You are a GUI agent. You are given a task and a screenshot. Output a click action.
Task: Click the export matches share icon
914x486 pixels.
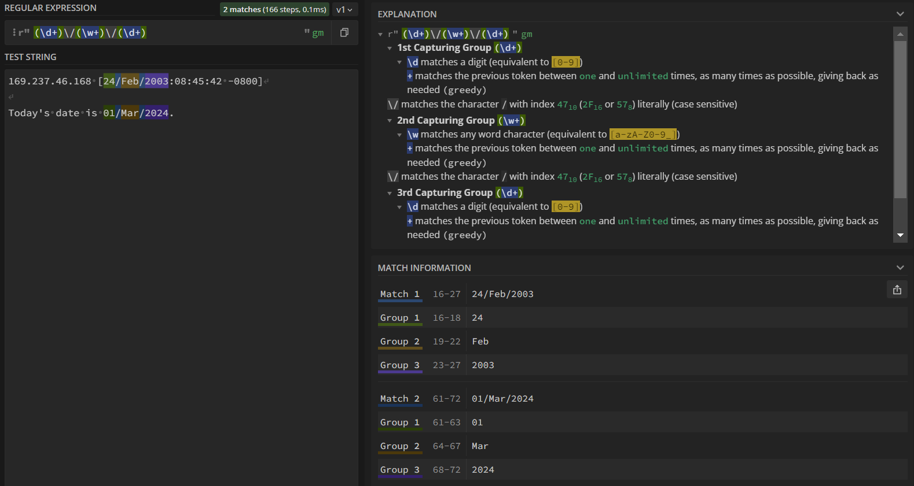(897, 290)
